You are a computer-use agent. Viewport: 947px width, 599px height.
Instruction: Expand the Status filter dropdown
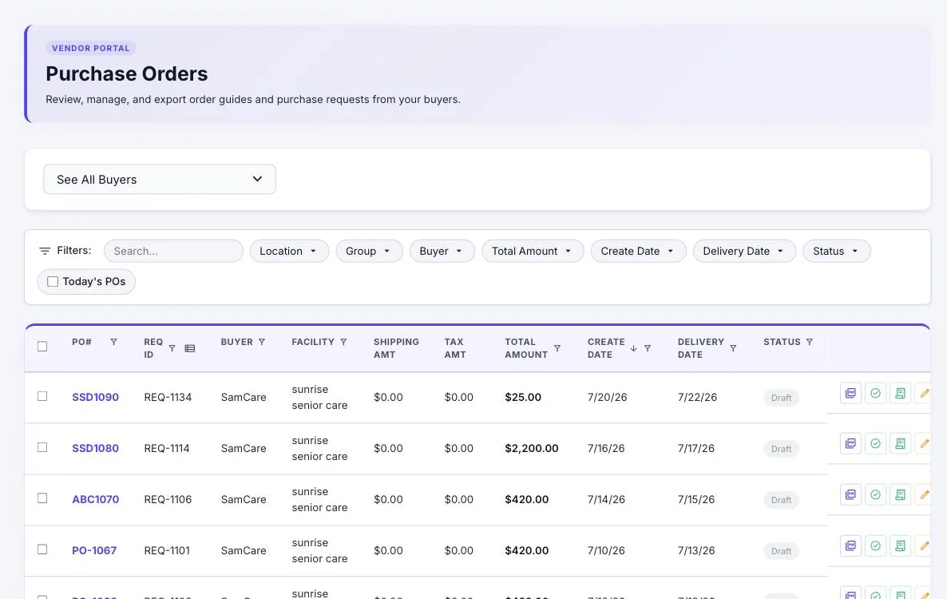(837, 252)
